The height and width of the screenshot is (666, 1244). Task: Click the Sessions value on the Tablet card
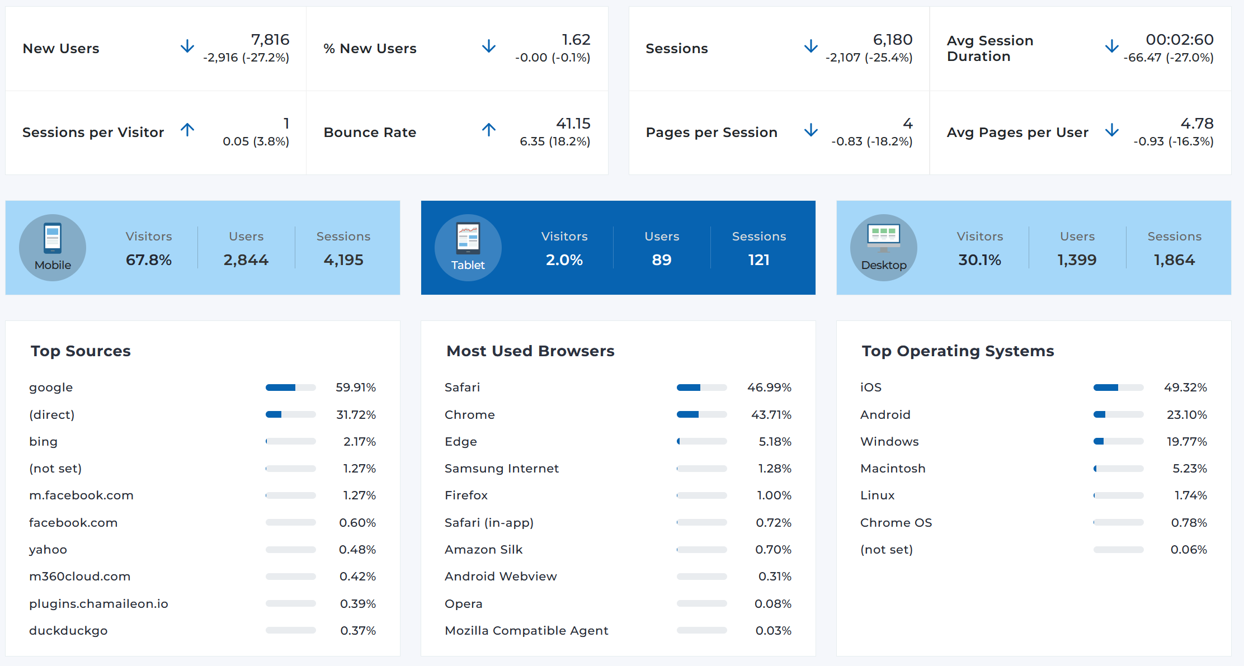(x=759, y=259)
